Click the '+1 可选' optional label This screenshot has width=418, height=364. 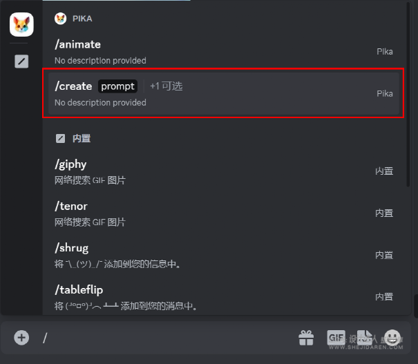[166, 86]
